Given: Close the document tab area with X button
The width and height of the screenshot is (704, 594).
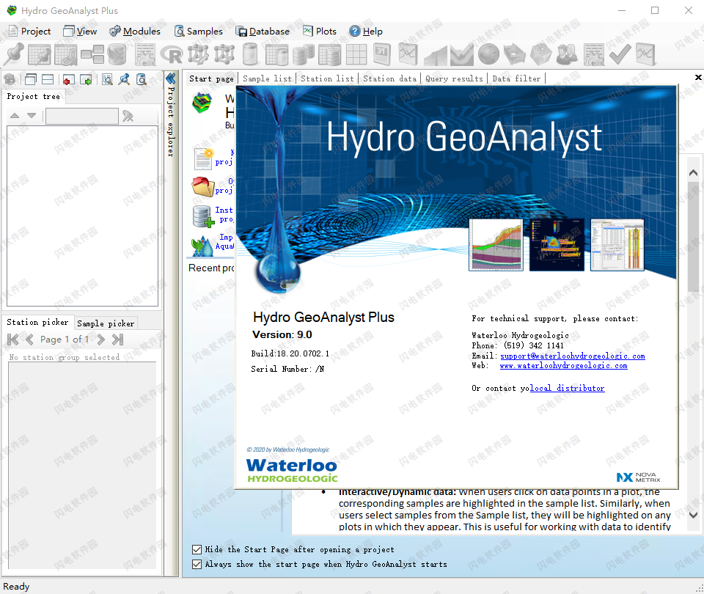Looking at the screenshot, I should [698, 78].
